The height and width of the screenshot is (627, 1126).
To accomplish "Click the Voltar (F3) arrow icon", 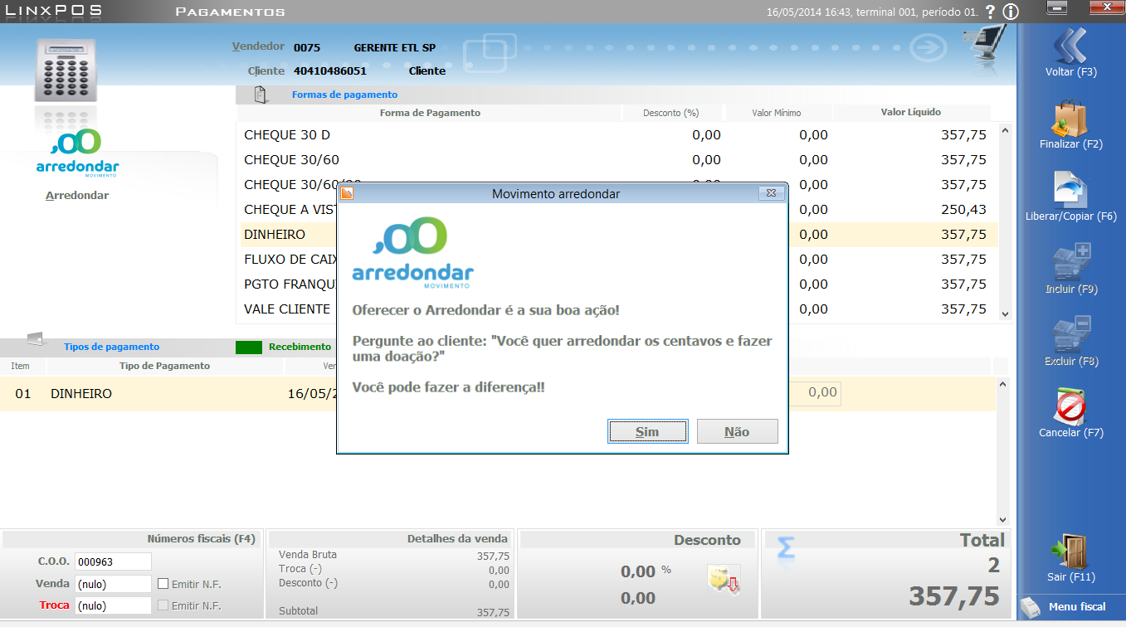I will coord(1070,46).
